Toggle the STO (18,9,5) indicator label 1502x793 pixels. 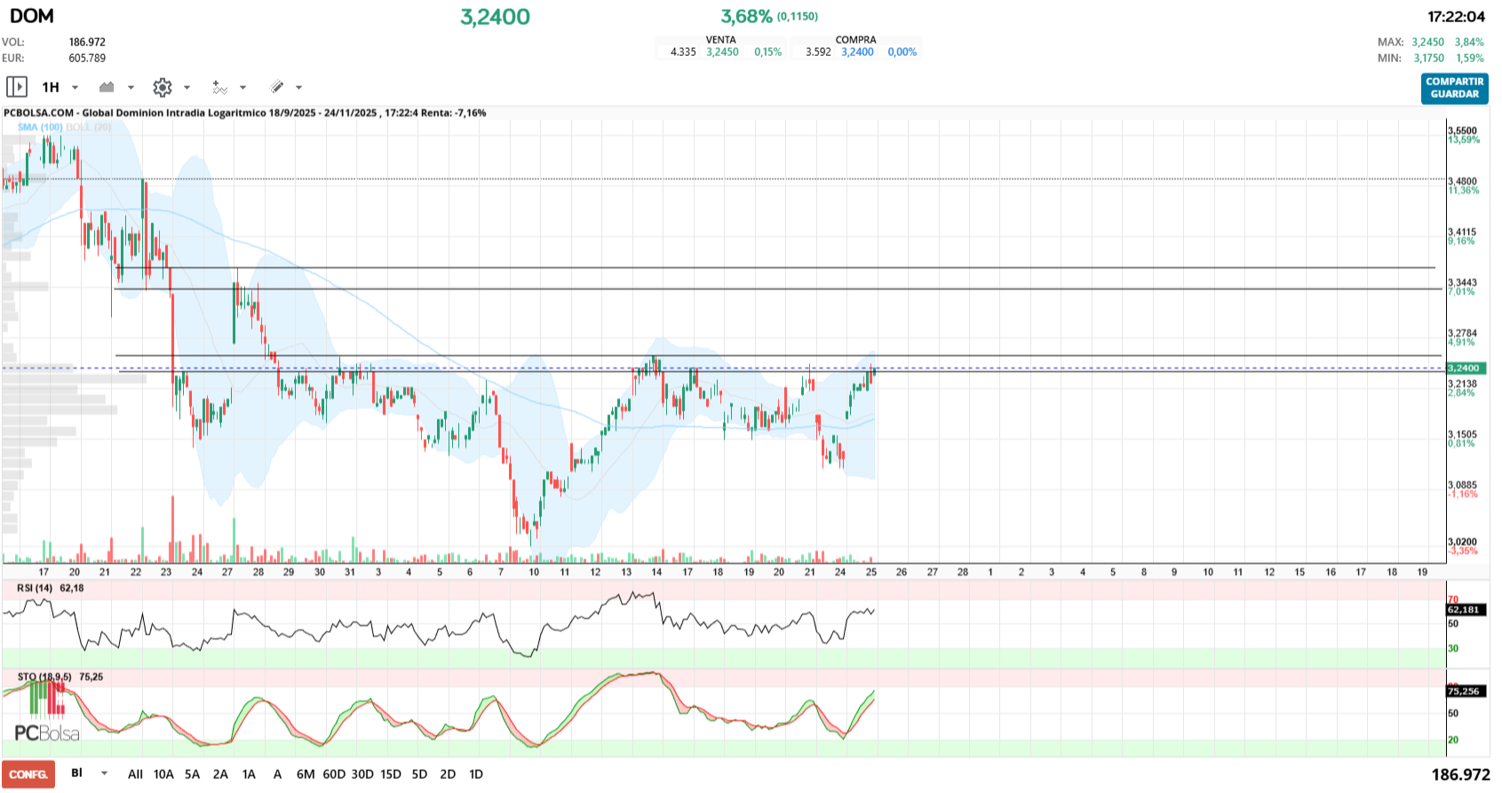pos(44,677)
